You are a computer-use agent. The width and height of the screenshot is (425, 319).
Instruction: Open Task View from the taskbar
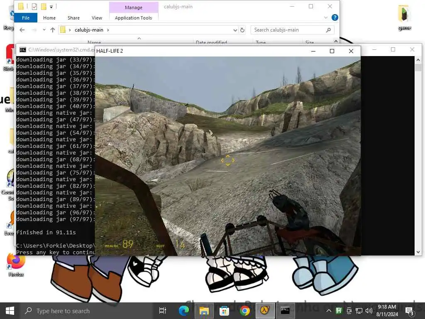(162, 311)
